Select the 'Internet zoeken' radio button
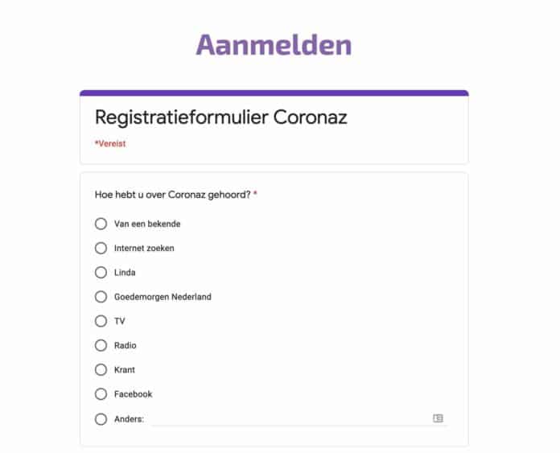 click(101, 248)
